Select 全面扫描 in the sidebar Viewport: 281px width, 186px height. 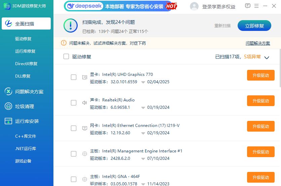(26, 24)
